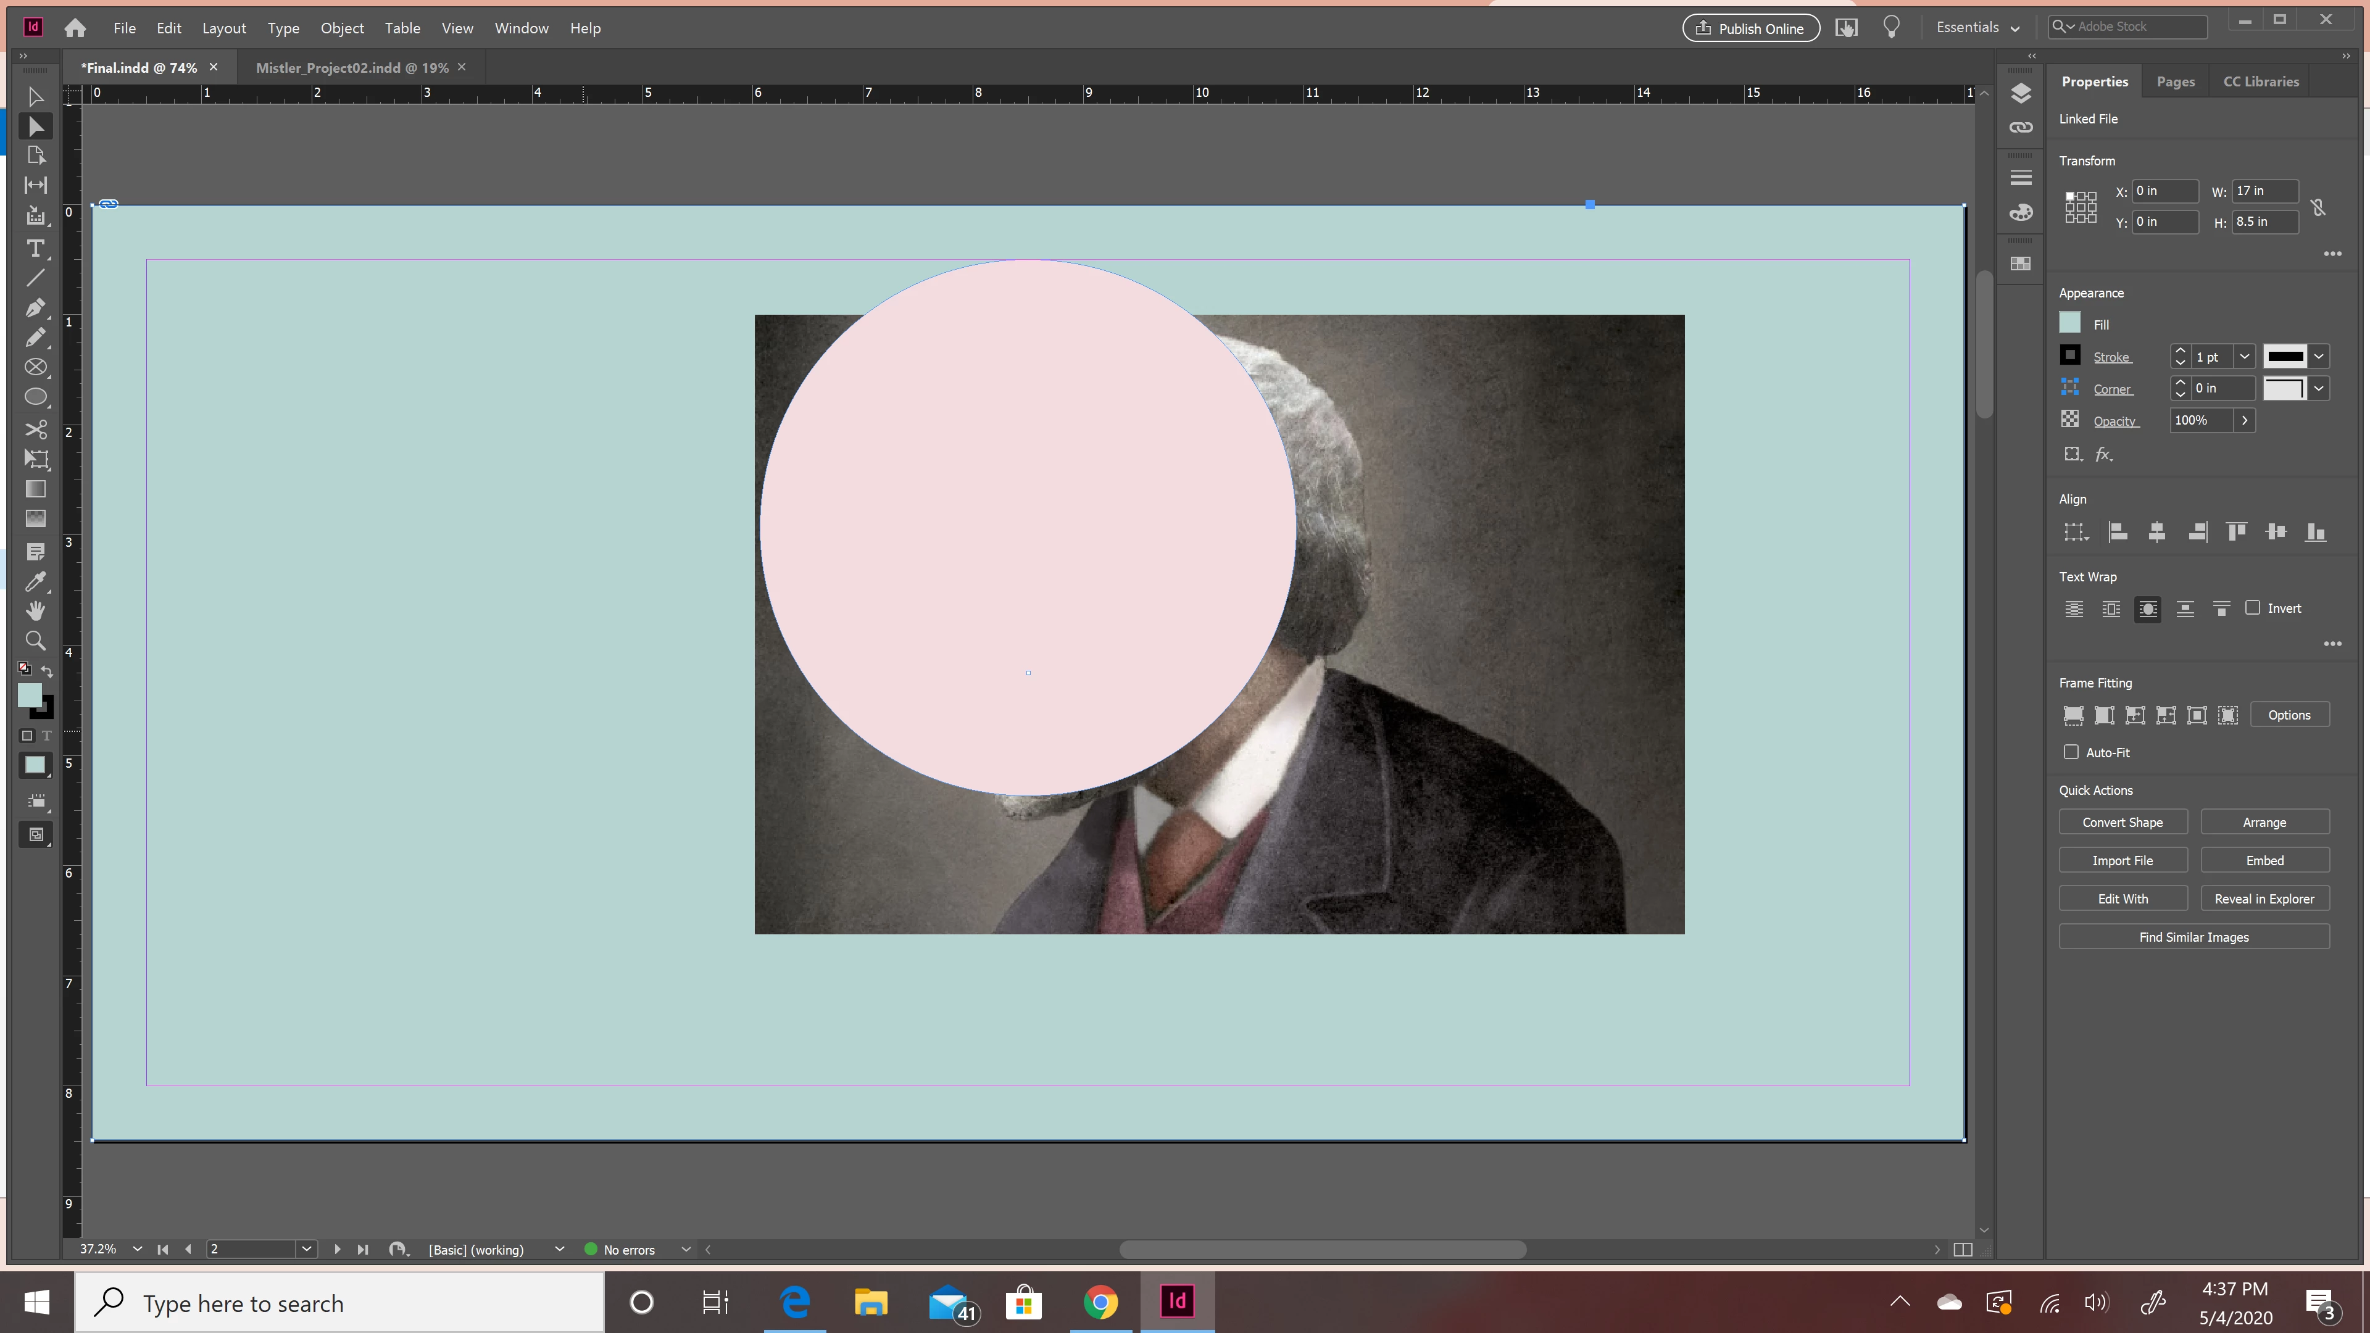Enable the Auto-Fit checkbox
2370x1333 pixels.
pyautogui.click(x=2071, y=752)
